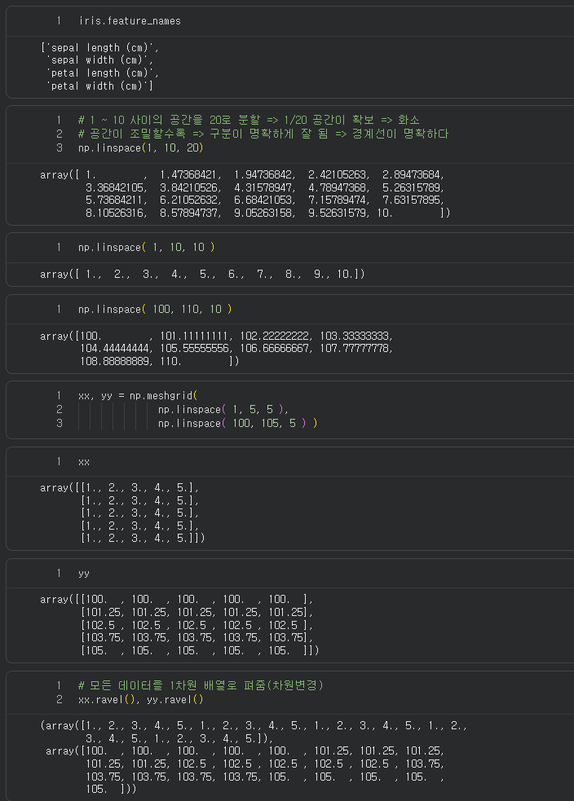
Task: Click the value 106.66666667
Action: coord(275,349)
